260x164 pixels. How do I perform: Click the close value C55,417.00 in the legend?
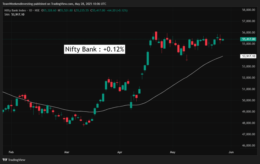click(98, 10)
